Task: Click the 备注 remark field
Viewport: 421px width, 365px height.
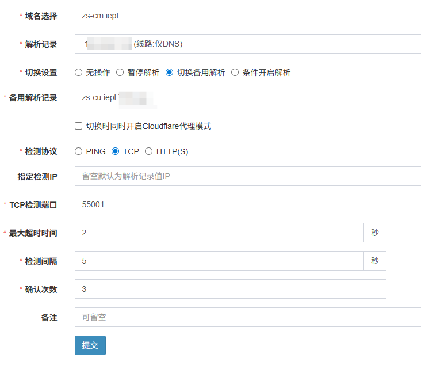Action: [247, 317]
